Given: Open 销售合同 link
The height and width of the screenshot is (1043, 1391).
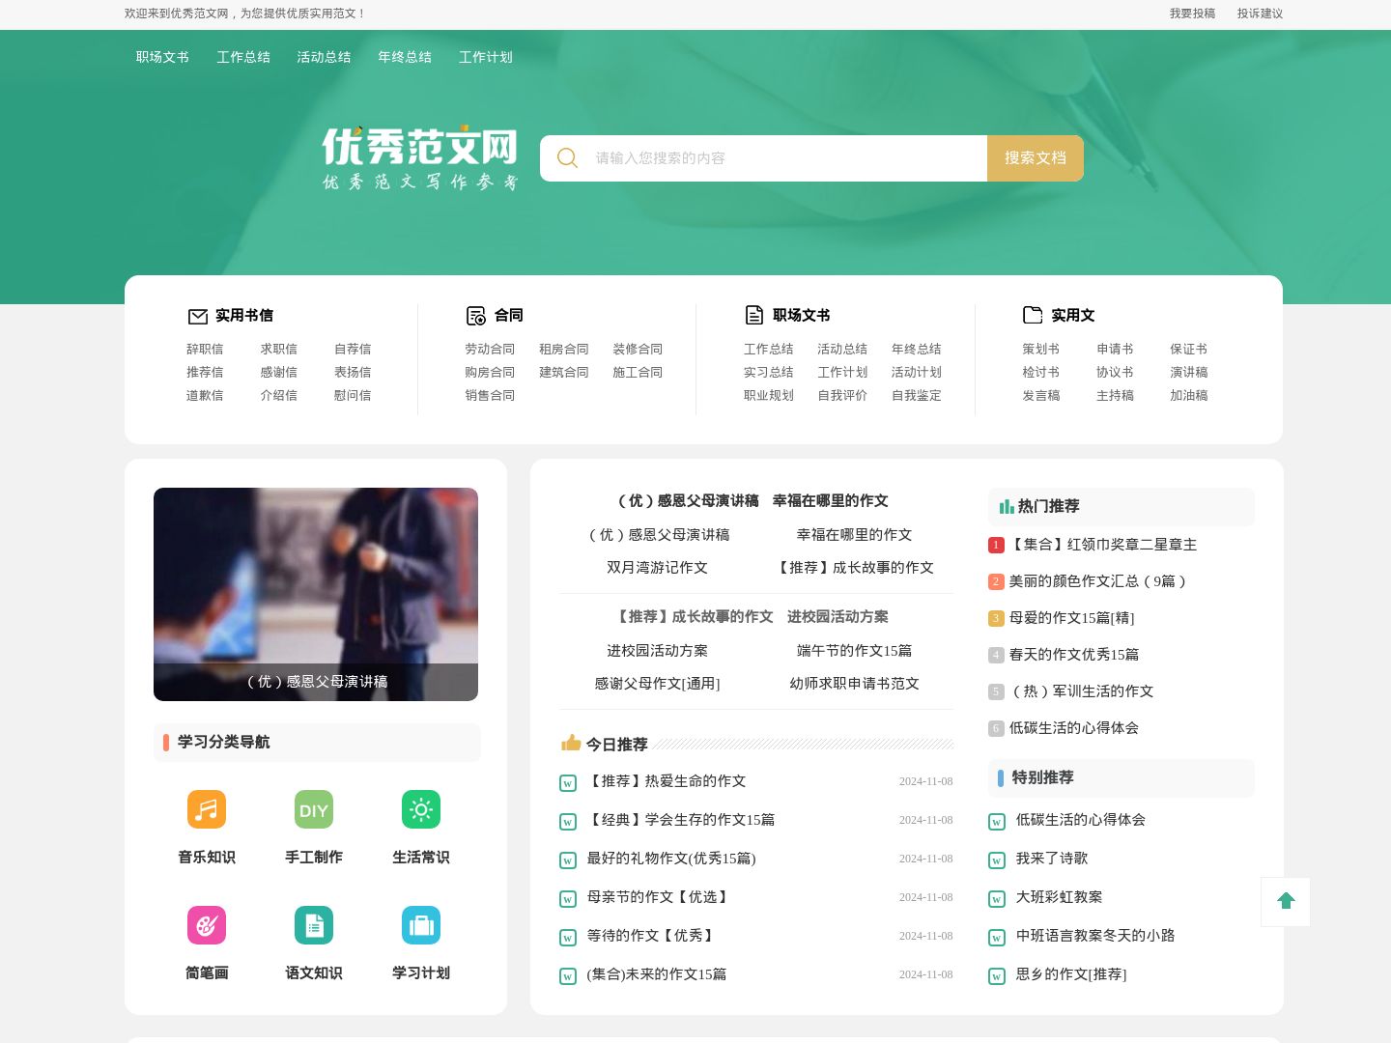Looking at the screenshot, I should tap(490, 395).
